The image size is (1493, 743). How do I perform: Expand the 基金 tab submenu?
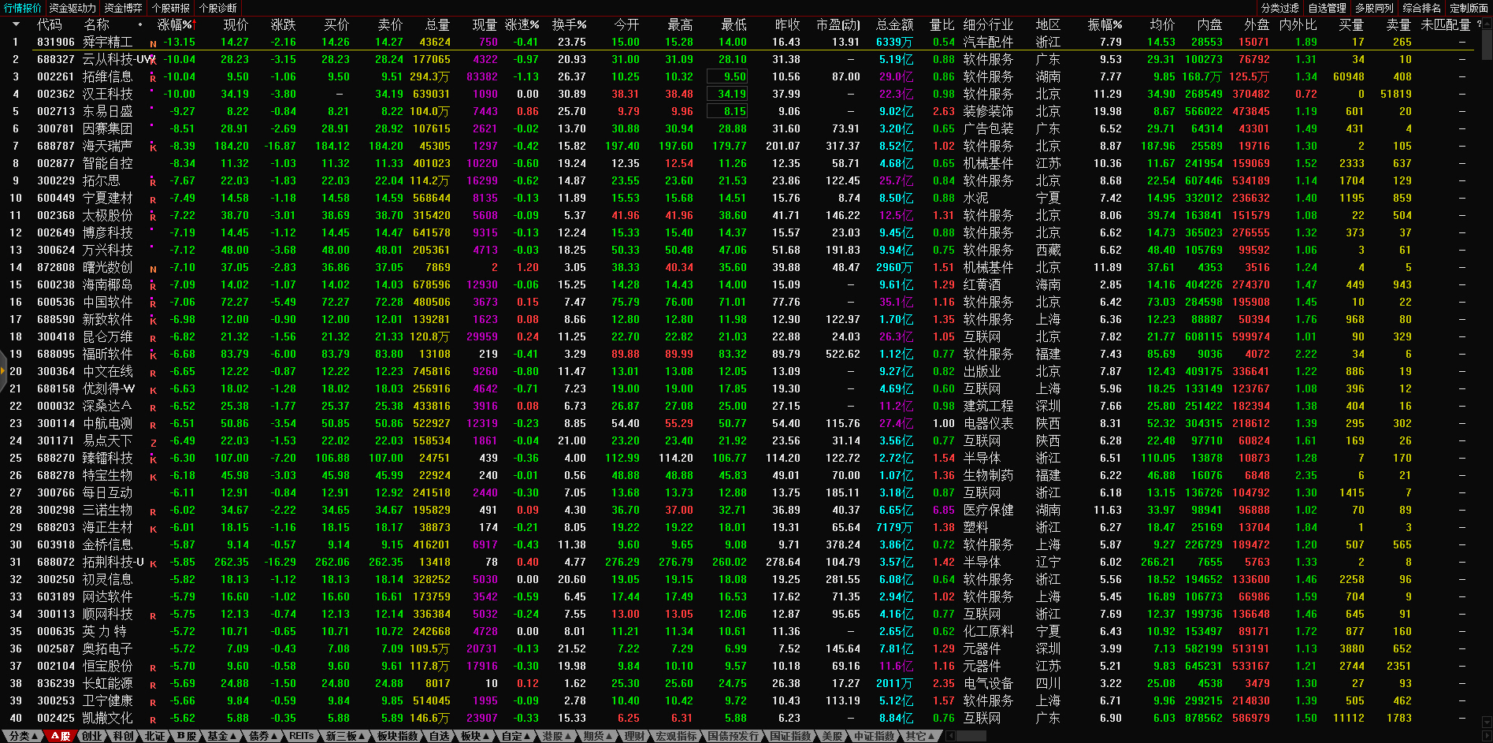(x=221, y=736)
